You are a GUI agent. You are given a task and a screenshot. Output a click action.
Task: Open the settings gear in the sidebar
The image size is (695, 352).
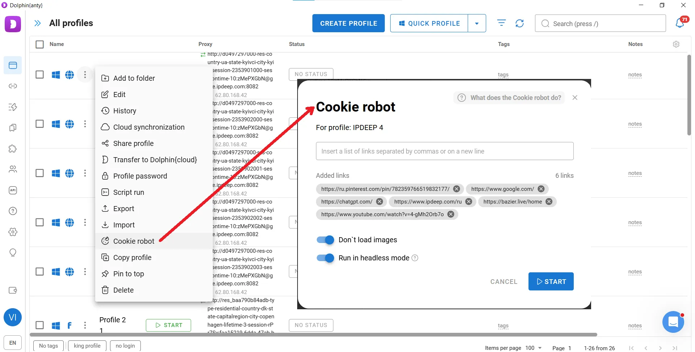point(13,232)
